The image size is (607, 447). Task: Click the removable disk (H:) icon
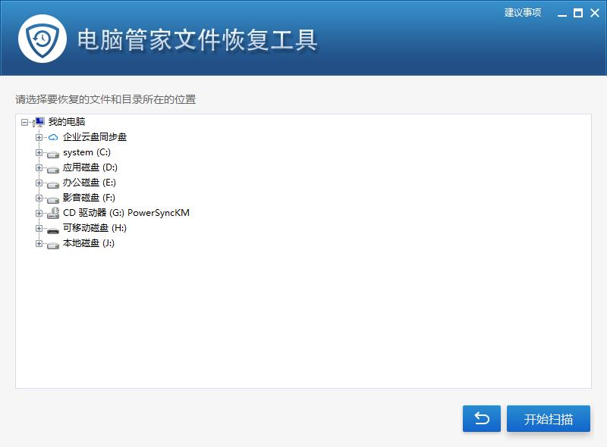point(53,229)
